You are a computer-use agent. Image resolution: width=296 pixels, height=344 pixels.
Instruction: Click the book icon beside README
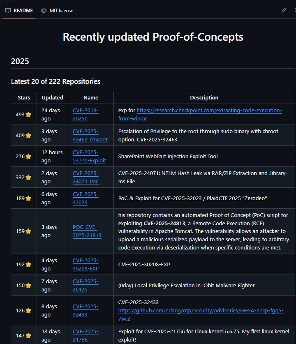tap(8, 11)
